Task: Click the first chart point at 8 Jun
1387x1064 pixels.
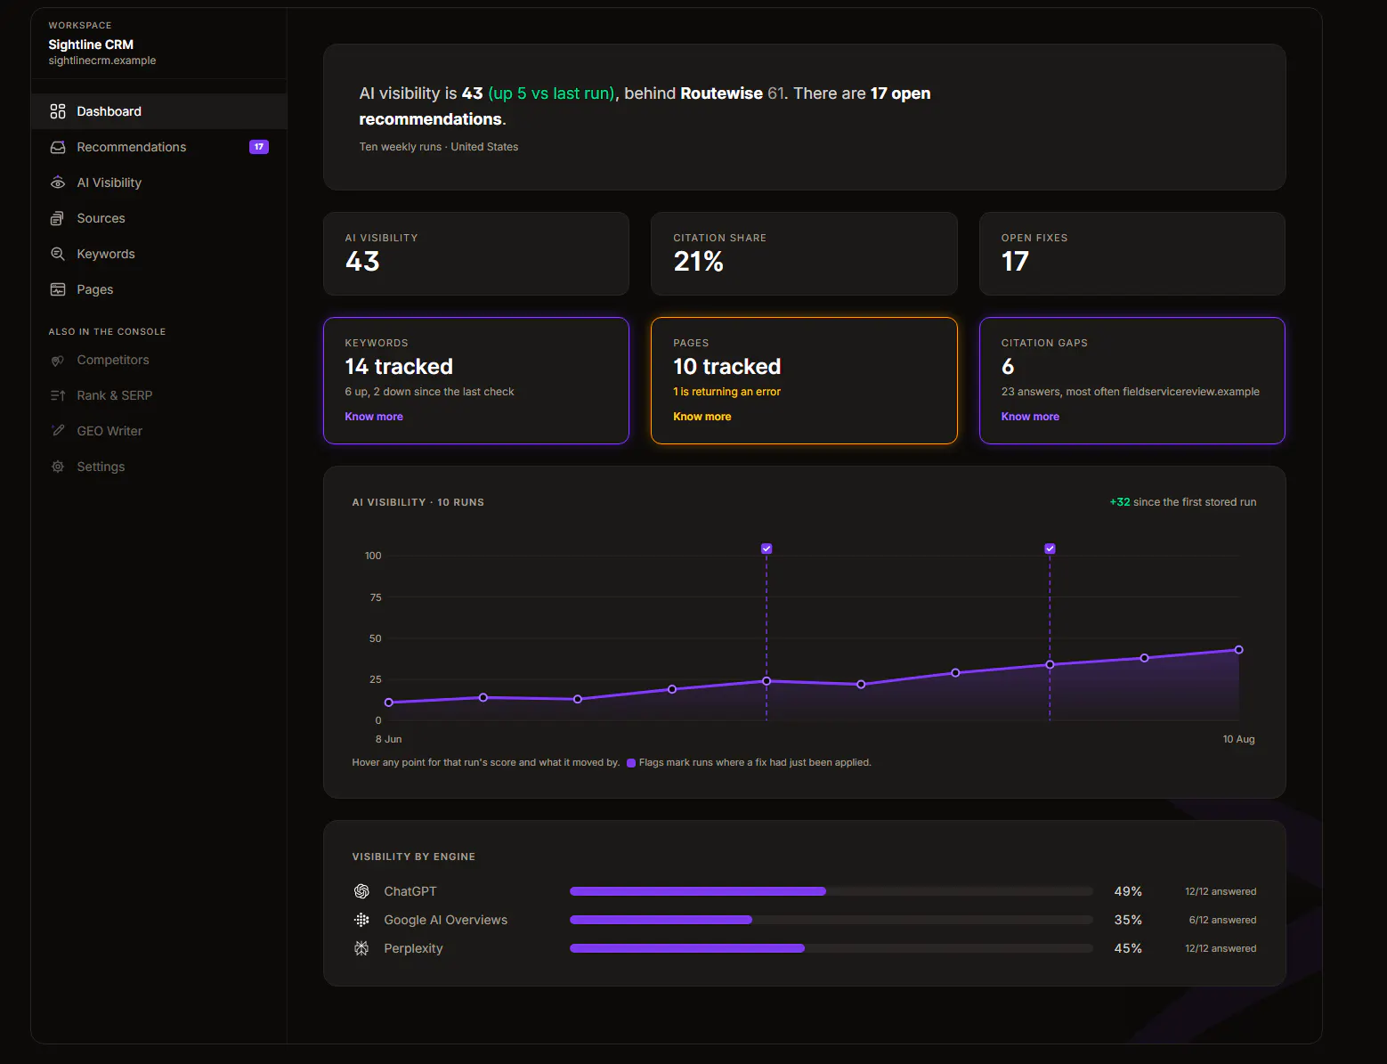Action: (389, 703)
